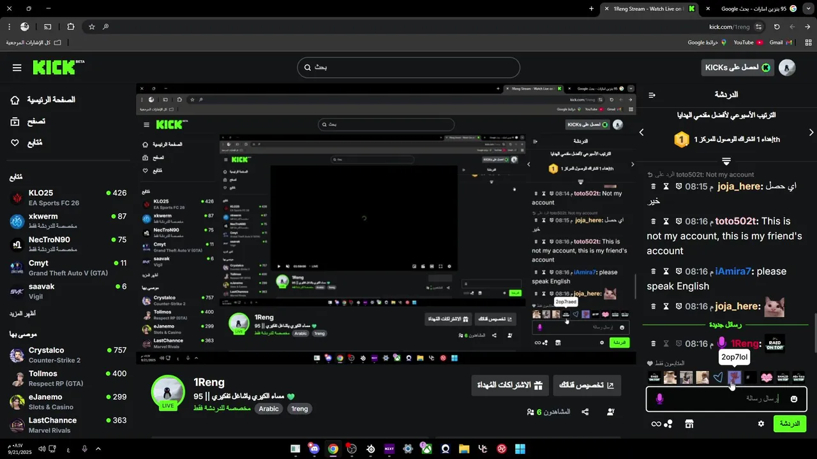Insert the pink heart emote
Screen dimensions: 817x459
[767, 377]
